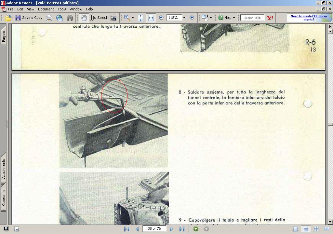
Task: Click the Fit Page height icon
Action: coord(140,18)
